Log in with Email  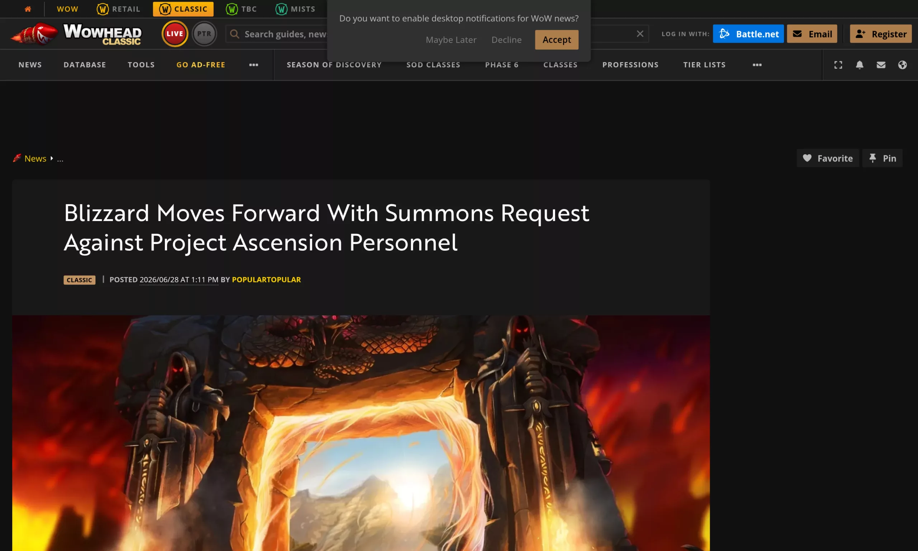812,34
